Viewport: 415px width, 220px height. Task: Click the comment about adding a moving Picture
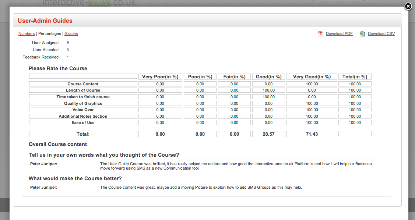(x=201, y=188)
